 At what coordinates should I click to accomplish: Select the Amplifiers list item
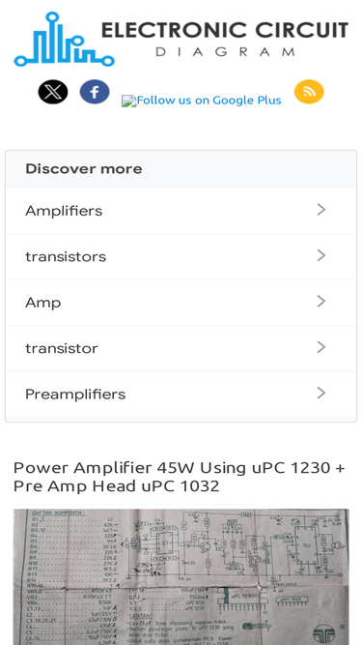[x=181, y=211]
